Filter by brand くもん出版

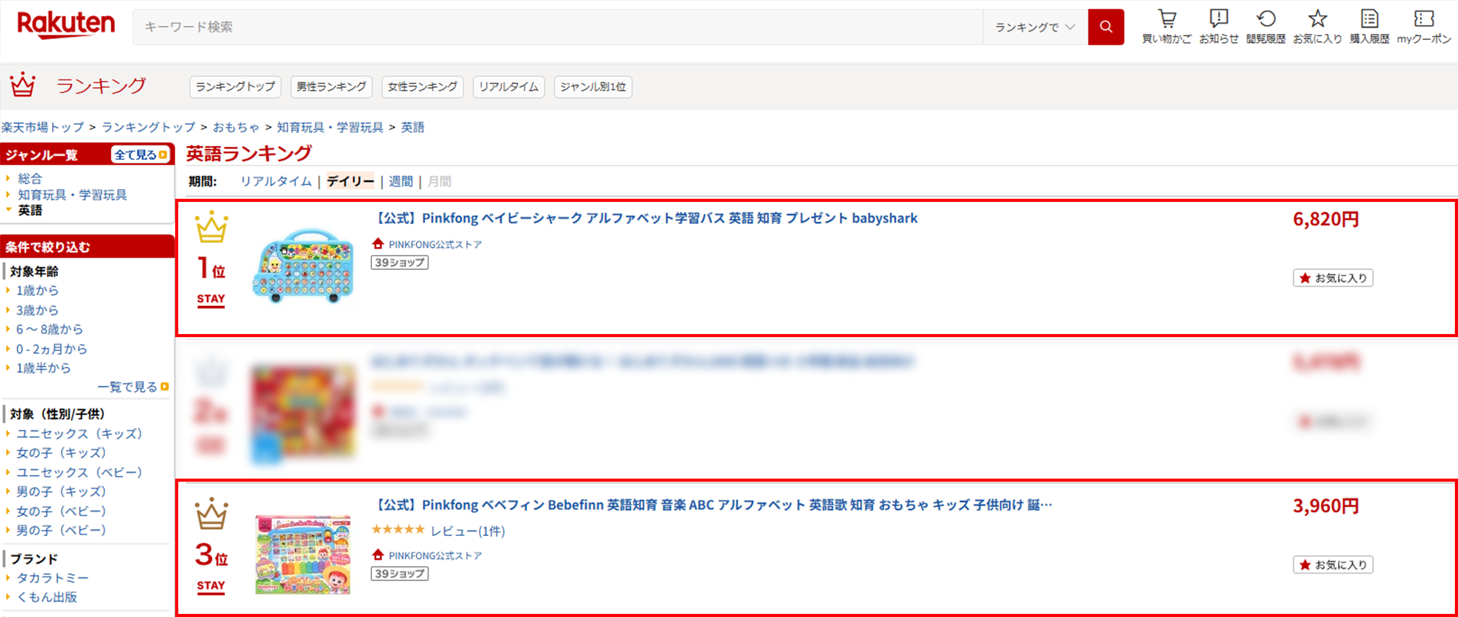point(47,597)
